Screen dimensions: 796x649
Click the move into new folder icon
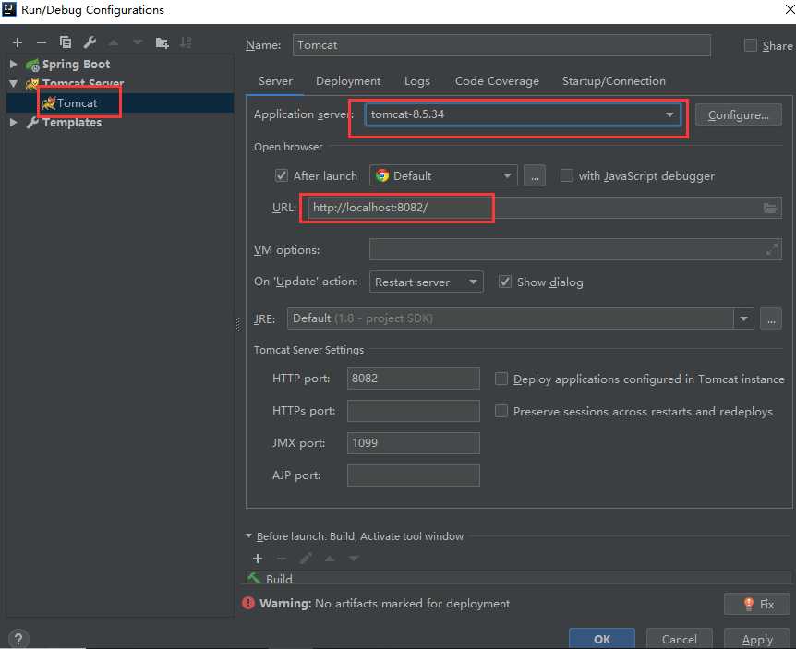[x=162, y=43]
